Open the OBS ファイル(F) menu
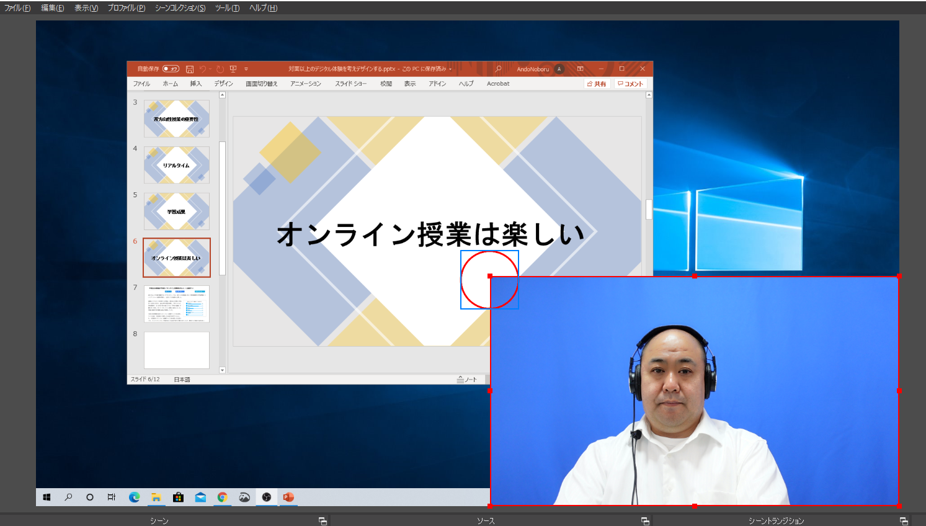Image resolution: width=926 pixels, height=526 pixels. click(x=17, y=8)
